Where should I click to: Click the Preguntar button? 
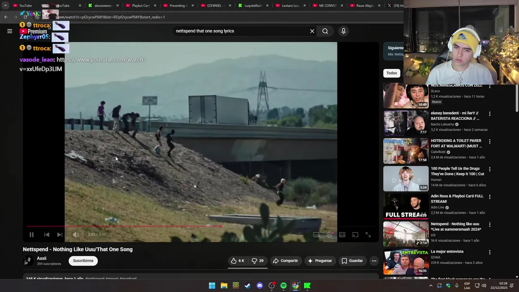coord(320,261)
